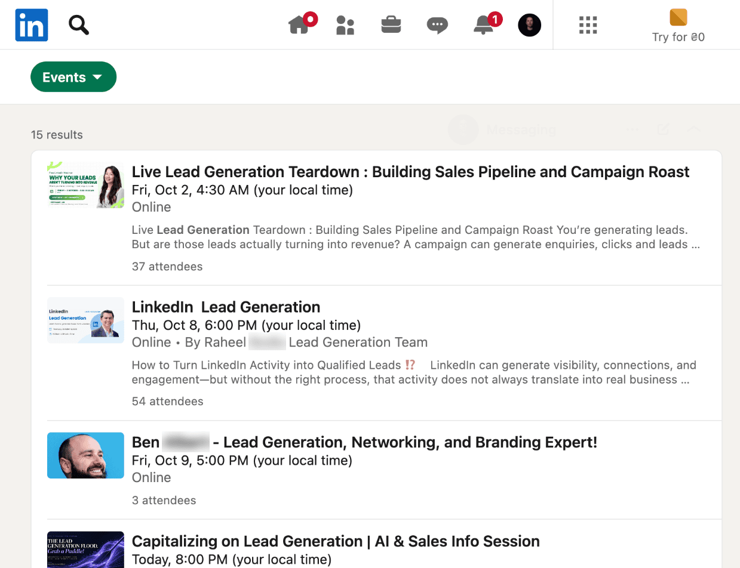Open the profile avatar menu

[x=530, y=25]
